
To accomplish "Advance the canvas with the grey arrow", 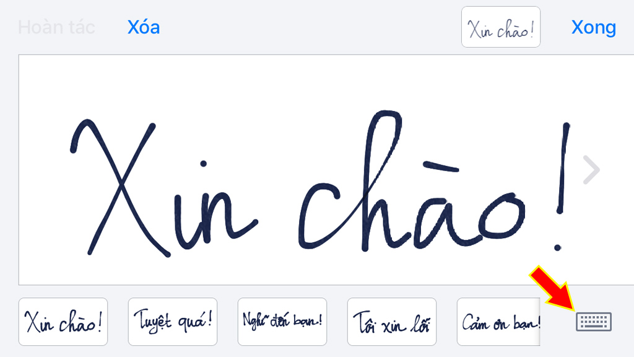I will (x=591, y=170).
